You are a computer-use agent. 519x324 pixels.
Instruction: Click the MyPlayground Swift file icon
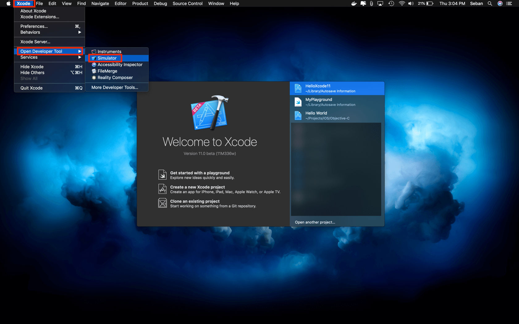point(298,102)
